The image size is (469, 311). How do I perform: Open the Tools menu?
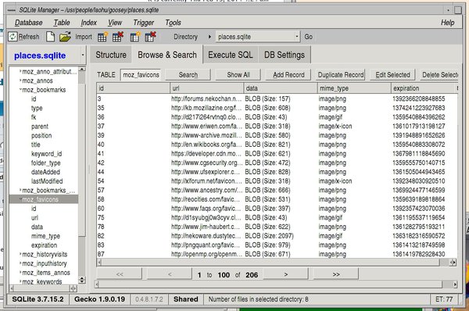(174, 23)
